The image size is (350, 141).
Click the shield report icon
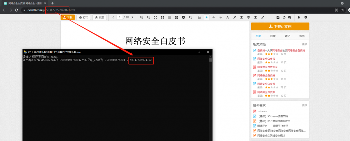(306, 17)
